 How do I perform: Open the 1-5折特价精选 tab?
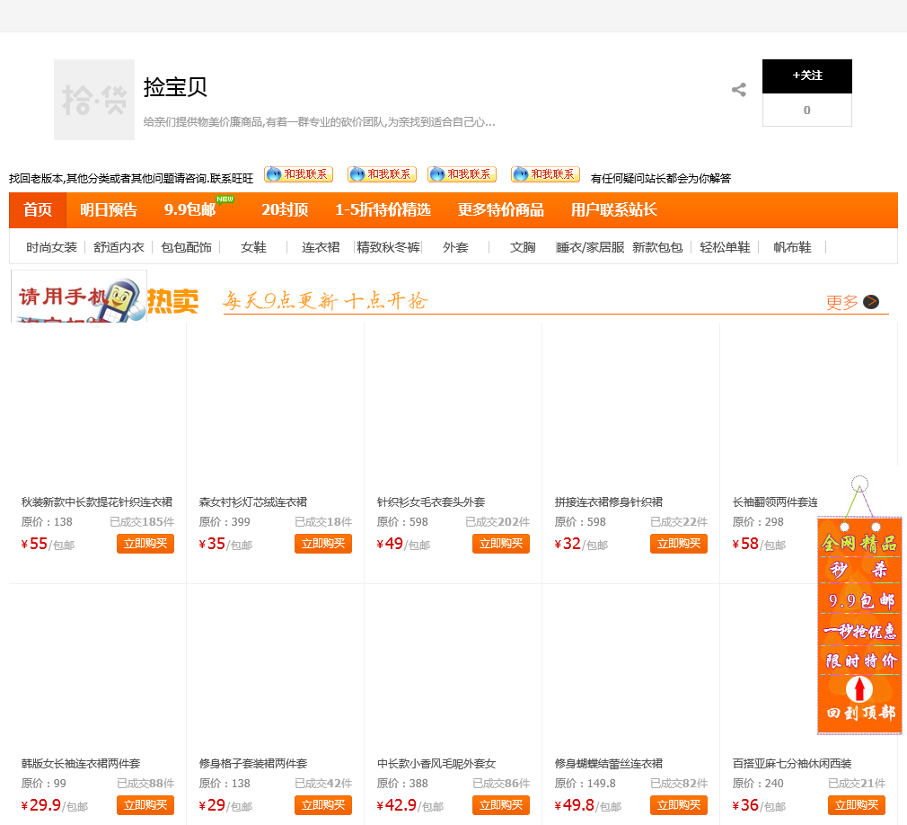point(383,210)
